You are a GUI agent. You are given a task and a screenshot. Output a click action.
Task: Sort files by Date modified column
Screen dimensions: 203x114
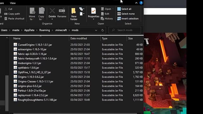coord(79,38)
